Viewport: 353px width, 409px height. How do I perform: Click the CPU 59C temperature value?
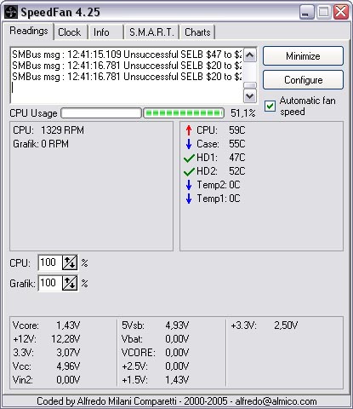click(237, 130)
